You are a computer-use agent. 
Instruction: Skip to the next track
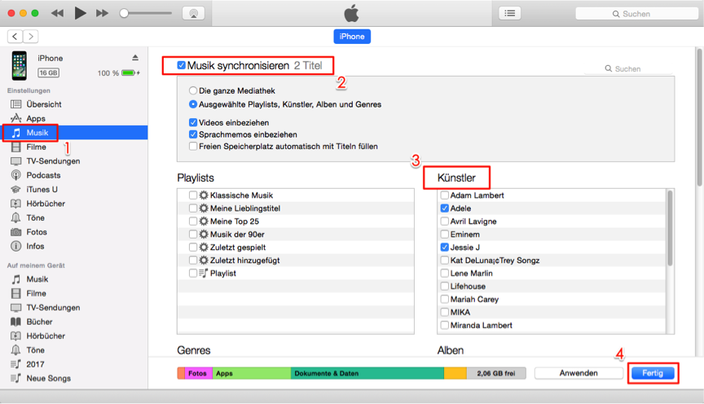pyautogui.click(x=102, y=13)
